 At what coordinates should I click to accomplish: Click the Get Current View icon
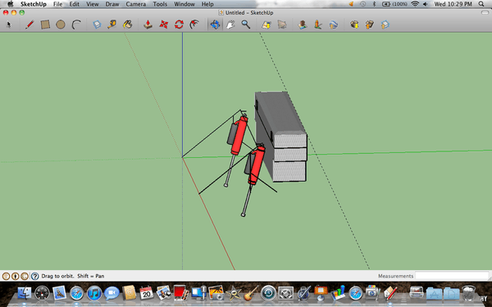(303, 25)
